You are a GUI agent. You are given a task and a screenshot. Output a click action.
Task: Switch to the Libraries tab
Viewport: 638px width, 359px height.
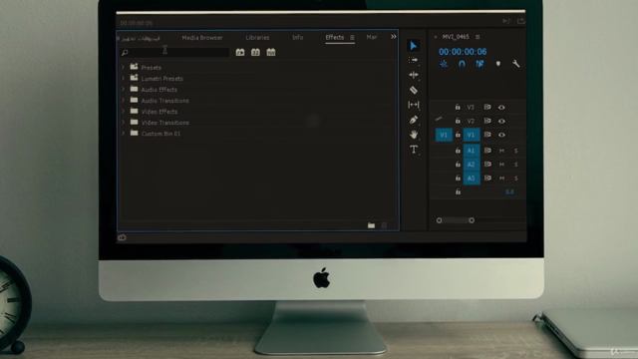pos(257,38)
